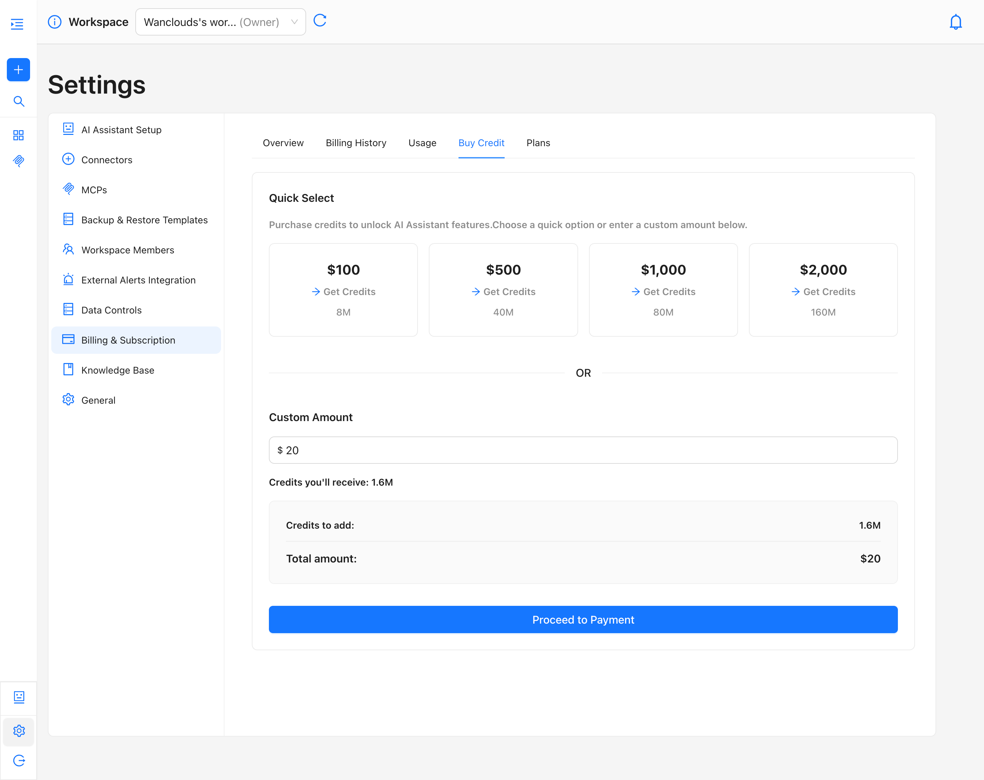
Task: Choose the $100 quick select card
Action: (x=343, y=290)
